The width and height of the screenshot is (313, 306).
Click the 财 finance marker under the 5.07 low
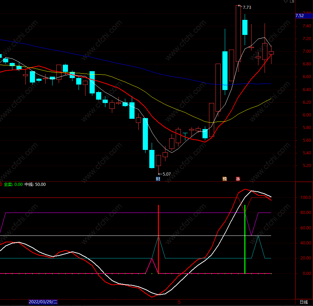click(x=158, y=179)
